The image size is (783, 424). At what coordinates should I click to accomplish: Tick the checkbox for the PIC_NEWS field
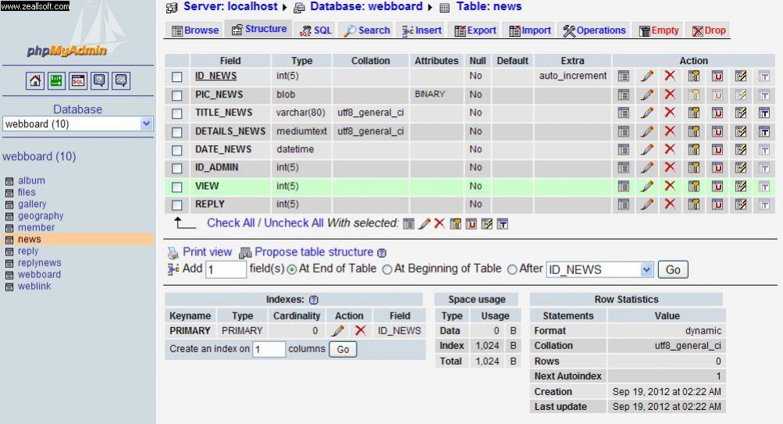[x=176, y=95]
